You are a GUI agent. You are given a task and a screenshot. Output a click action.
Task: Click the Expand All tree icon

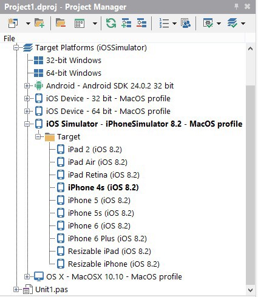(x=126, y=23)
